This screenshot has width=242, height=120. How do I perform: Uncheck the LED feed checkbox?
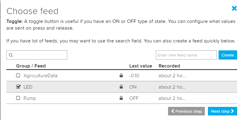pyautogui.click(x=18, y=87)
